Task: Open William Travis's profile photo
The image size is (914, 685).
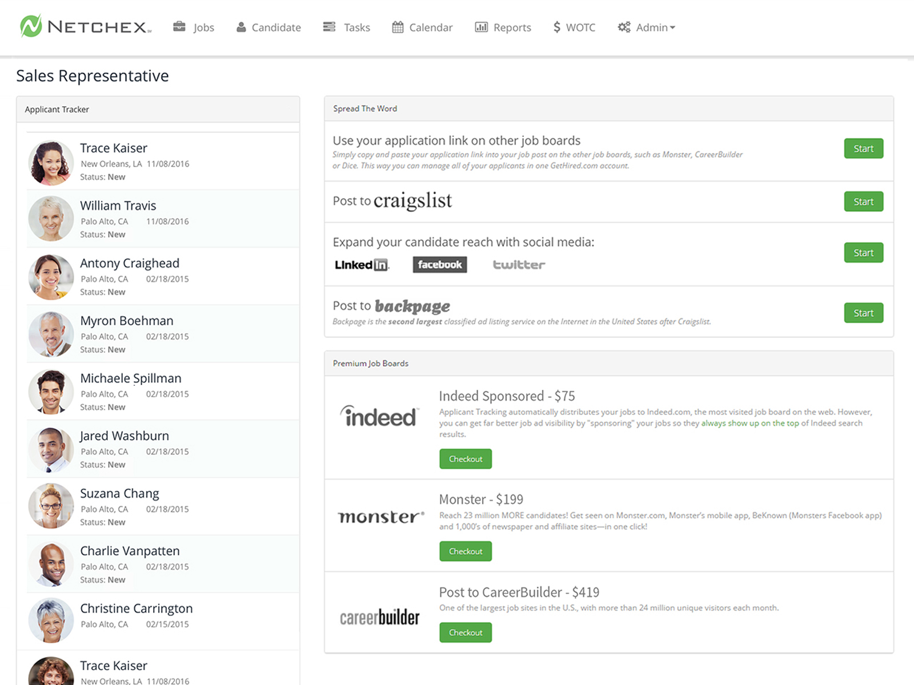Action: pyautogui.click(x=51, y=219)
